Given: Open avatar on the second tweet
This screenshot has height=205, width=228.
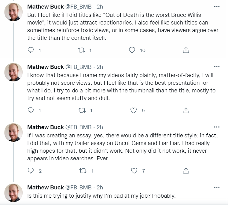Looking at the screenshot, I should pos(13,72).
